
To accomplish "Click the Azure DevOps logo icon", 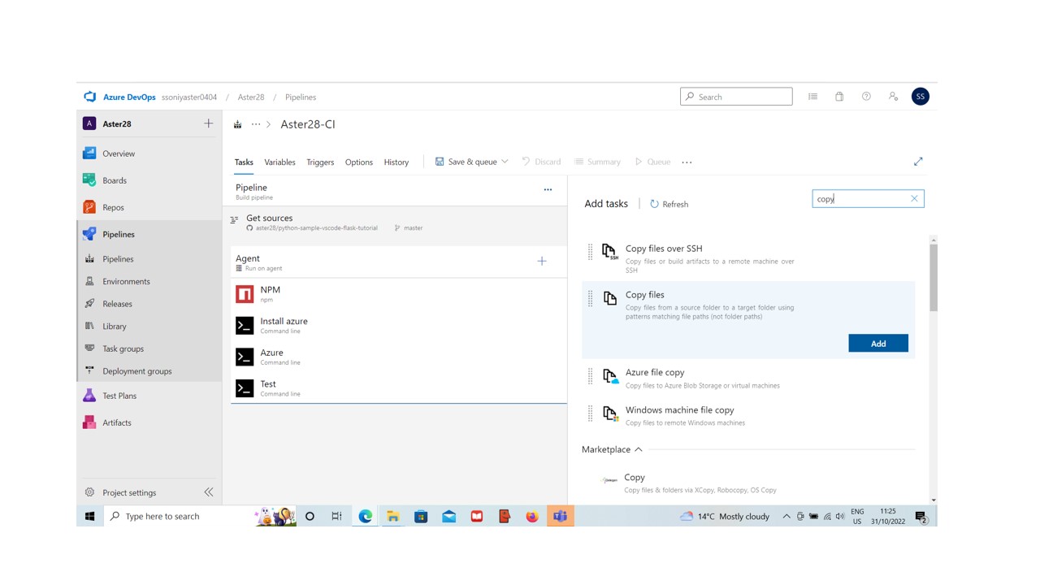I will 89,97.
